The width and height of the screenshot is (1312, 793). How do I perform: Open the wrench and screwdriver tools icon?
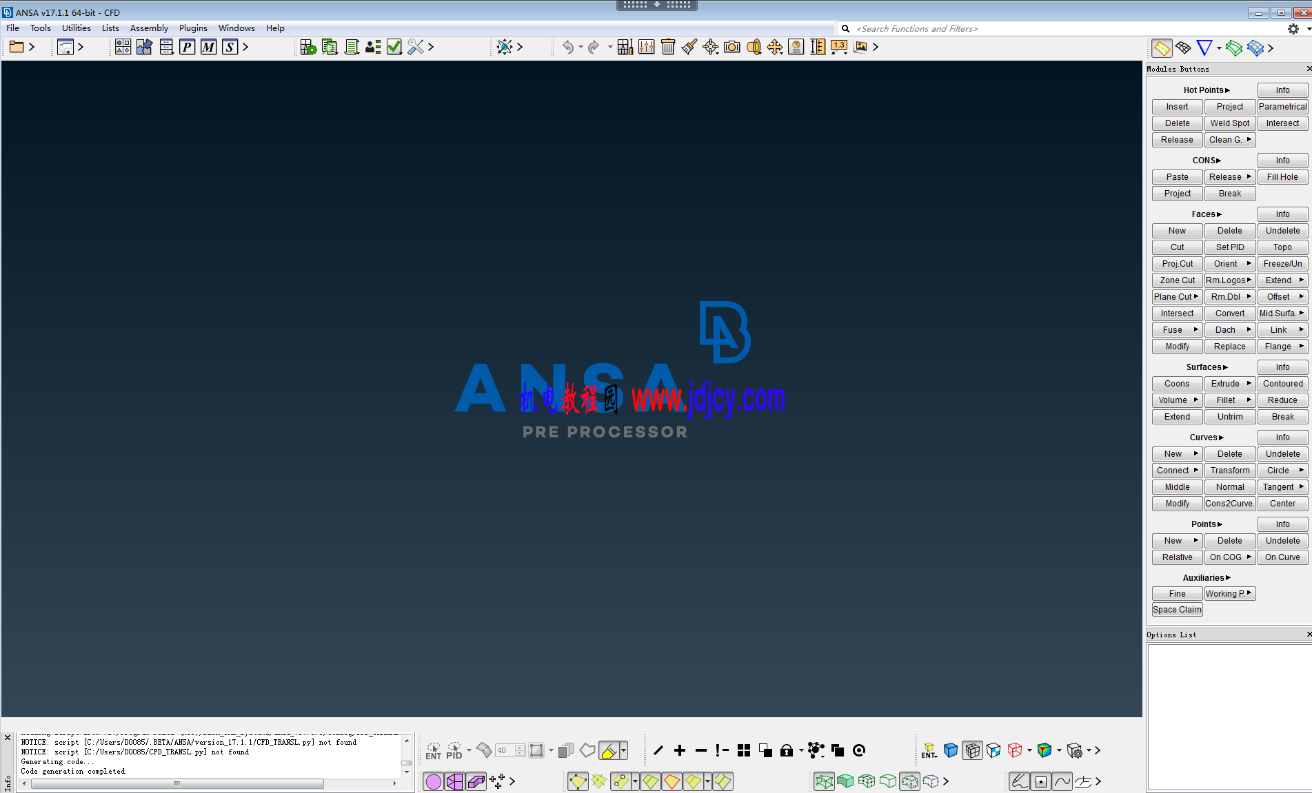click(416, 47)
